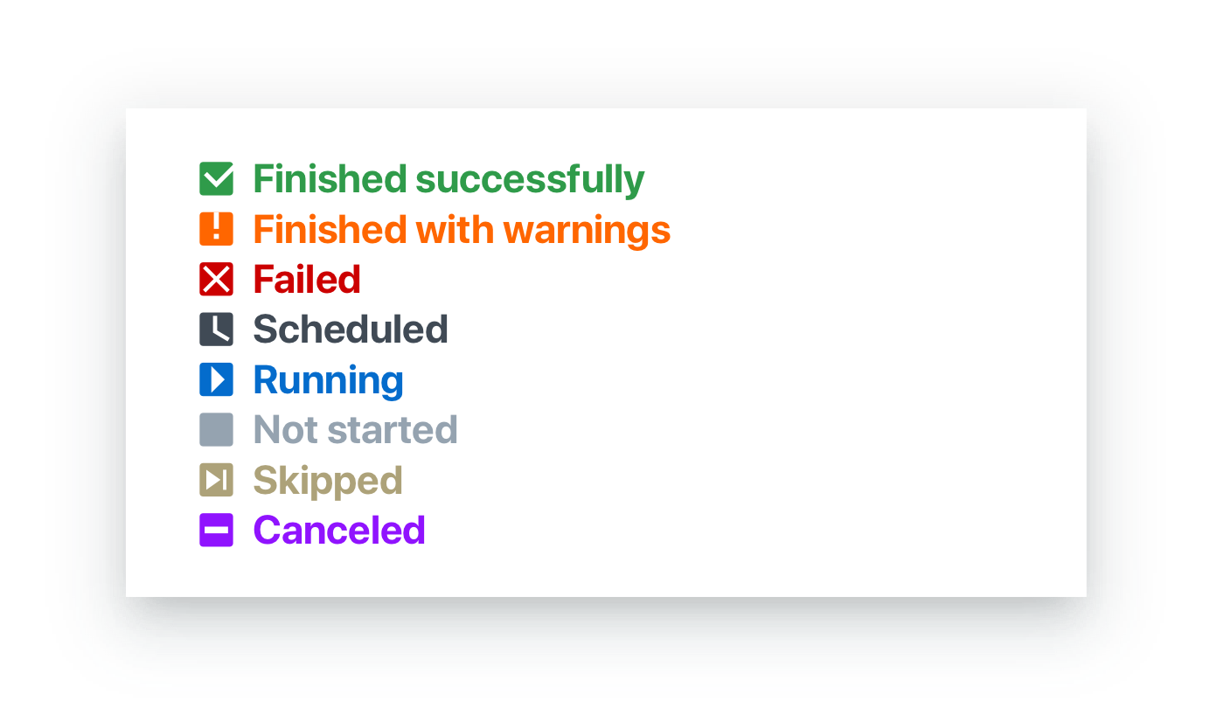Image resolution: width=1217 pixels, height=708 pixels.
Task: Select the red X failed icon
Action: tap(216, 279)
